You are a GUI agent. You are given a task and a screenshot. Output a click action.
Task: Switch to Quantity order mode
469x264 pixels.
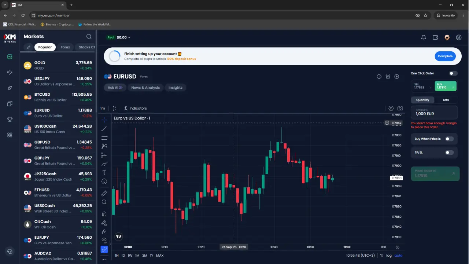(422, 100)
